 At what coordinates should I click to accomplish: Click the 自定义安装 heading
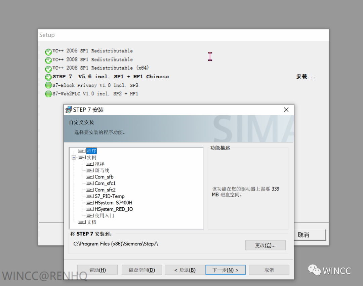coord(81,122)
